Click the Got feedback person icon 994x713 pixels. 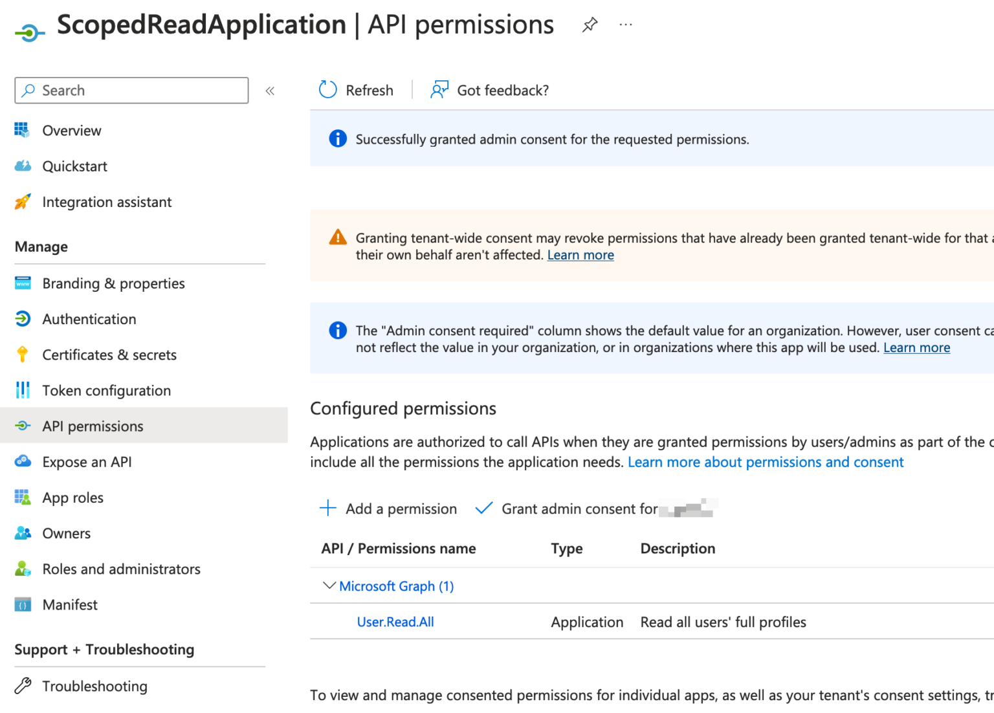point(439,90)
